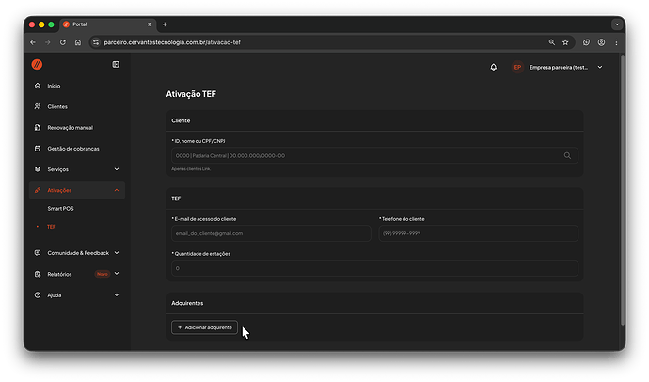649x382 pixels.
Task: Click the browser forward arrow
Action: [48, 42]
